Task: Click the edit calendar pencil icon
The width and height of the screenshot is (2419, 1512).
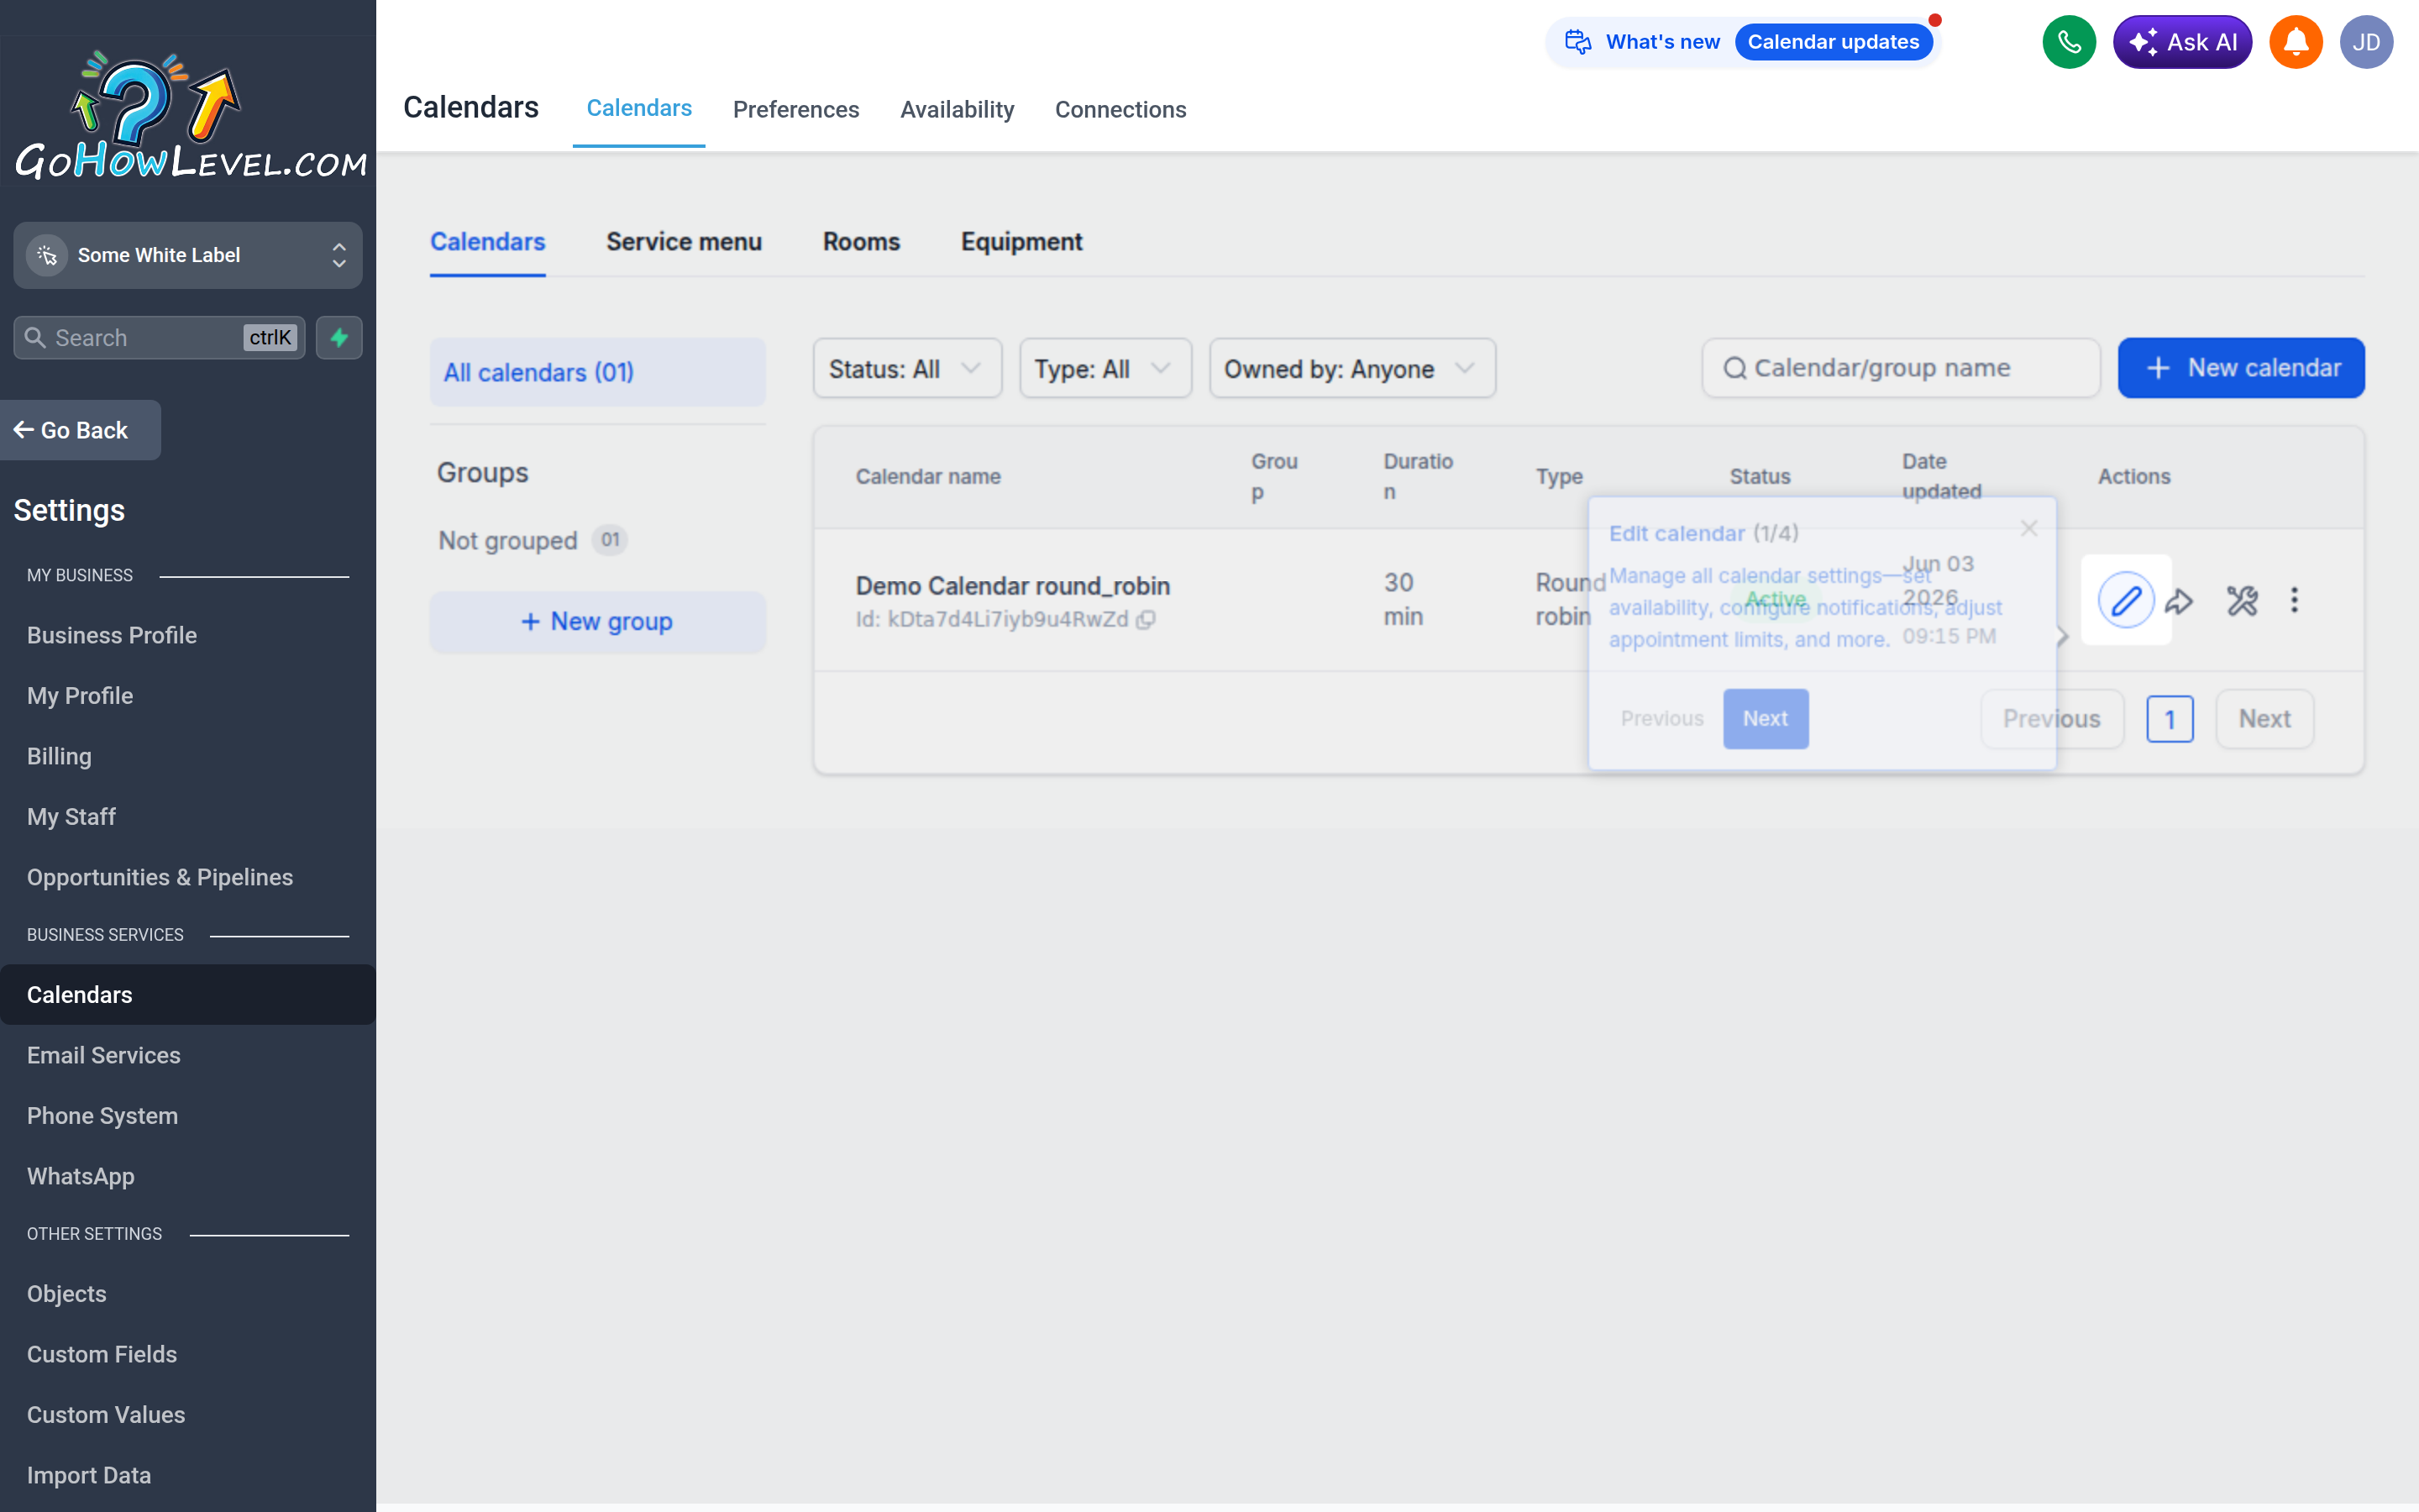Action: click(x=2125, y=600)
